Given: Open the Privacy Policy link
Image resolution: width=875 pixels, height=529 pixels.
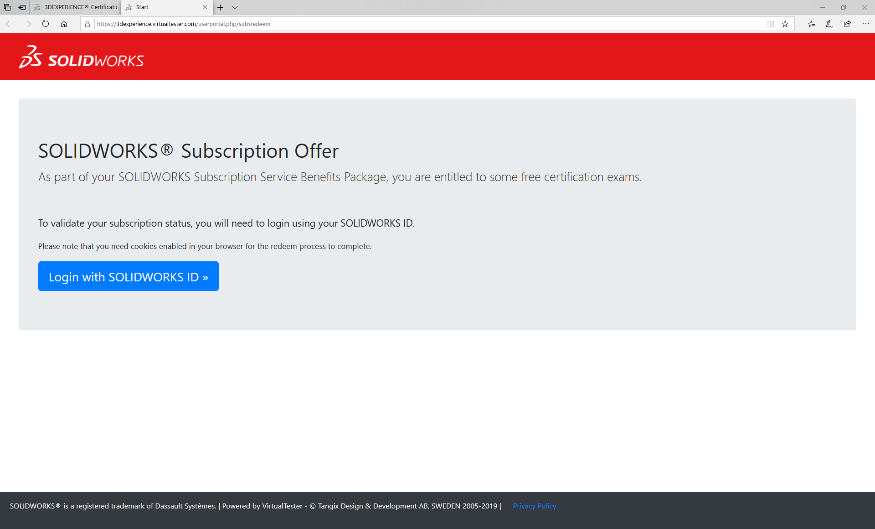Looking at the screenshot, I should 534,506.
